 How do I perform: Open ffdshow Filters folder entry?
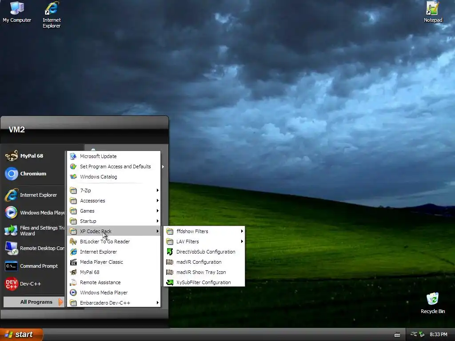coord(204,231)
